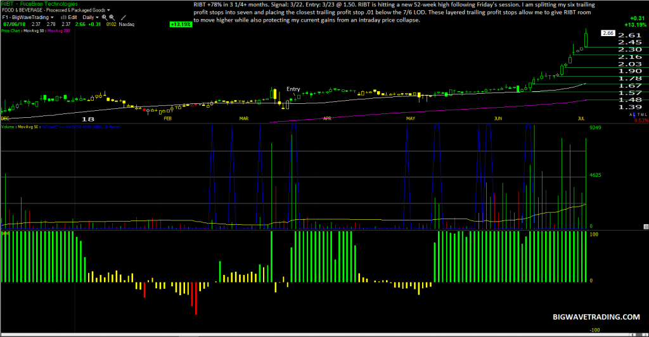
Task: Click the latest tall green candlestick
Action: 586,39
